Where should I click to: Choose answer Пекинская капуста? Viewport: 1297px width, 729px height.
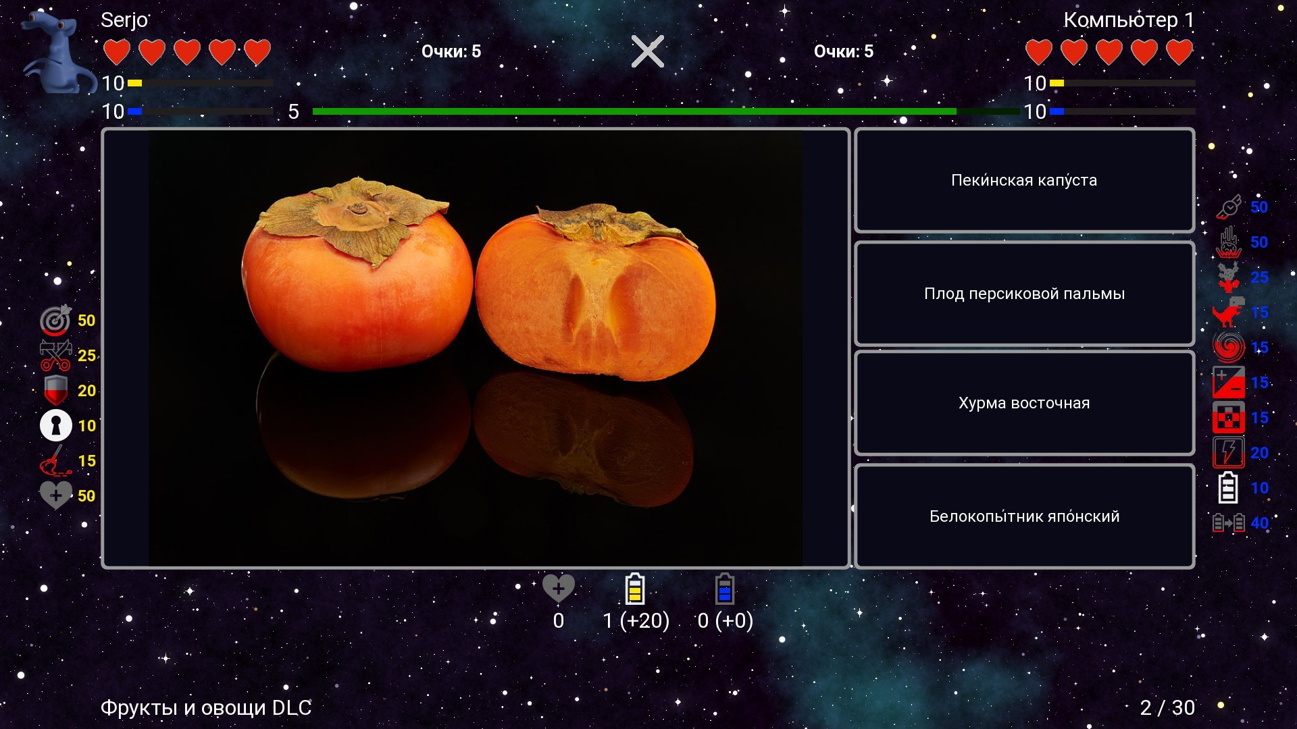[x=1024, y=180]
